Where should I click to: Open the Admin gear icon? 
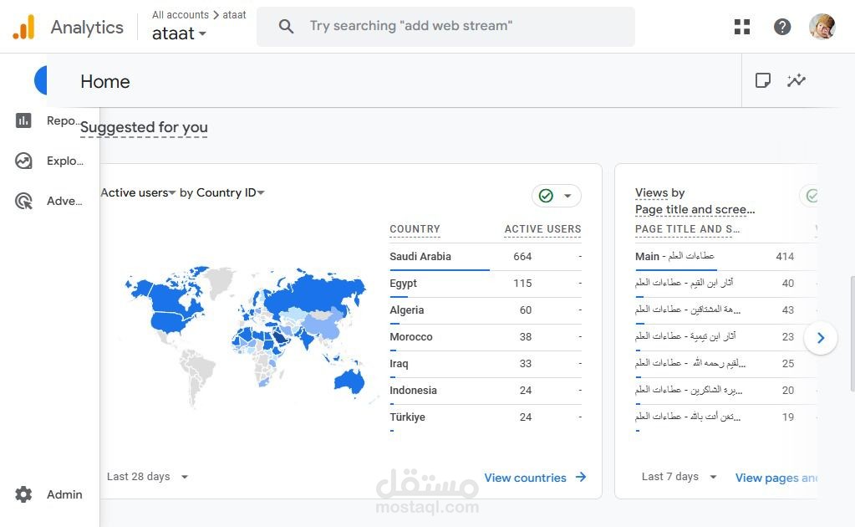23,494
